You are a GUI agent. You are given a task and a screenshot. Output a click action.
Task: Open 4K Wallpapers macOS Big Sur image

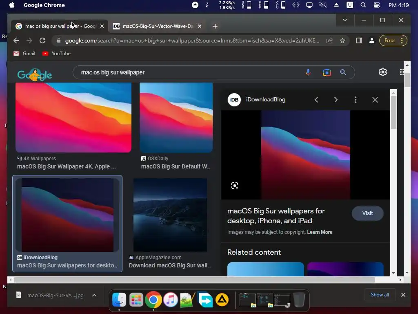pyautogui.click(x=73, y=117)
